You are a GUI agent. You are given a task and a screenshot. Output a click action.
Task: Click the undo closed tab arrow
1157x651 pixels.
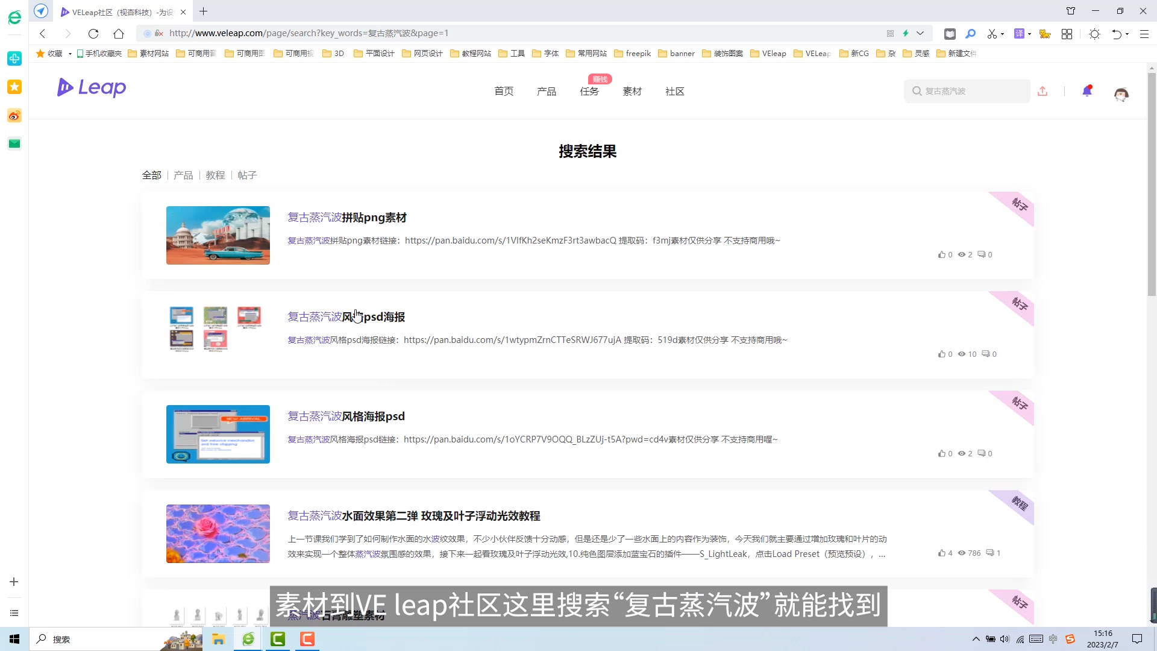tap(1117, 34)
